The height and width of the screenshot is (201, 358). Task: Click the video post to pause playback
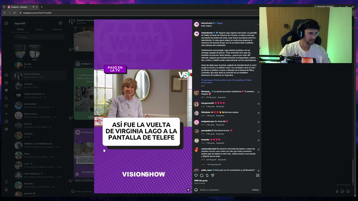[143, 106]
